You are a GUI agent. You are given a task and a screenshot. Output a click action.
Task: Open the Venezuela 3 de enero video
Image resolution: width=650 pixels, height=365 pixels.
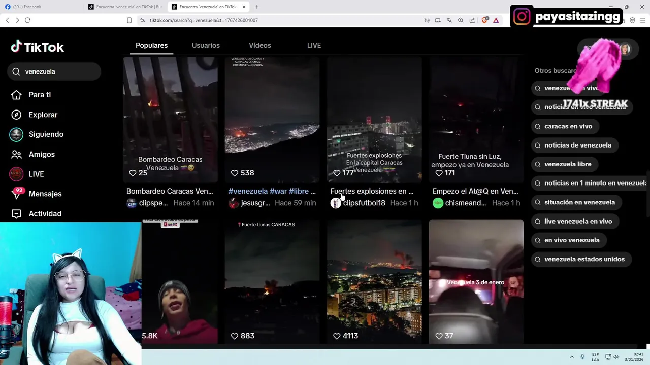[x=476, y=281]
